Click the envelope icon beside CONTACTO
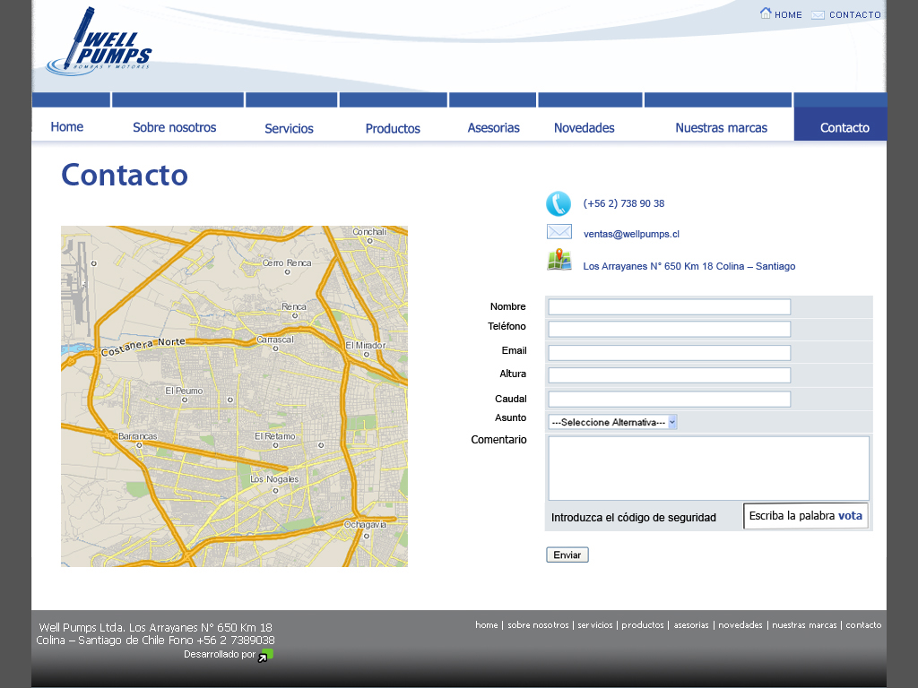 pos(818,14)
